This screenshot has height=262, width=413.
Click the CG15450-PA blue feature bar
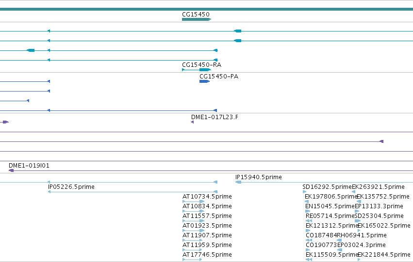click(x=204, y=81)
